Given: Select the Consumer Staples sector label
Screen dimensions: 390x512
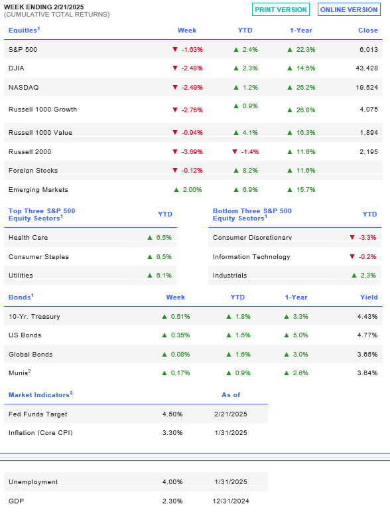Looking at the screenshot, I should coord(39,256).
